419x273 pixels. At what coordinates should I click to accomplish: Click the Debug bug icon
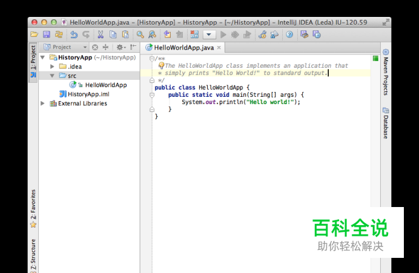click(x=235, y=35)
